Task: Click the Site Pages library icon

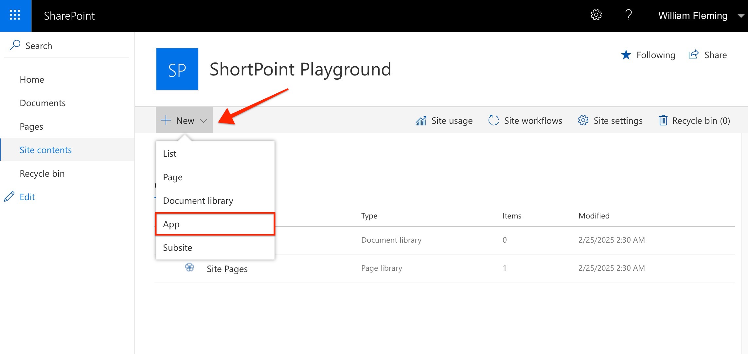Action: [x=189, y=268]
